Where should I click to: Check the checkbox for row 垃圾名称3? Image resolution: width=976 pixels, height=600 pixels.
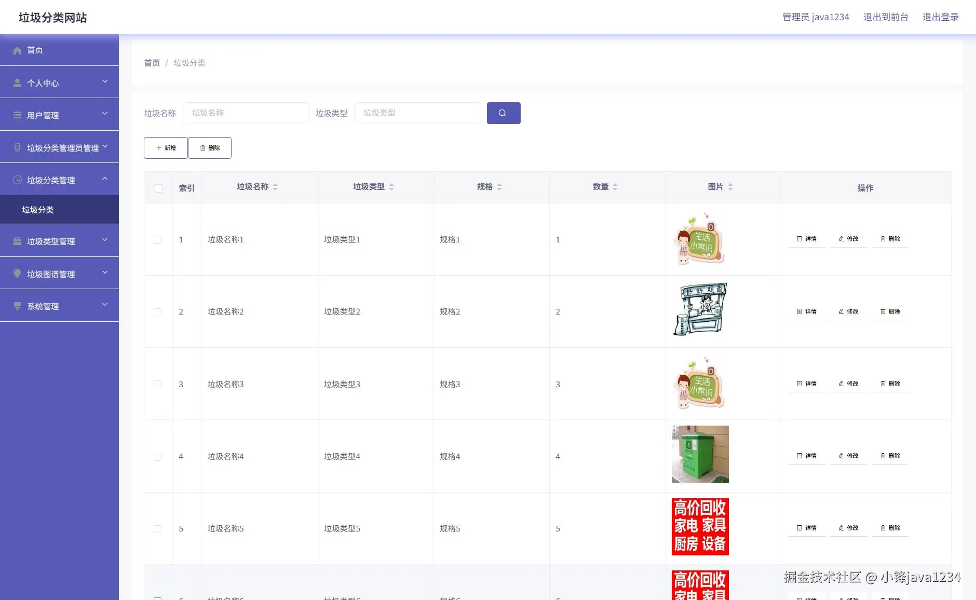point(157,385)
